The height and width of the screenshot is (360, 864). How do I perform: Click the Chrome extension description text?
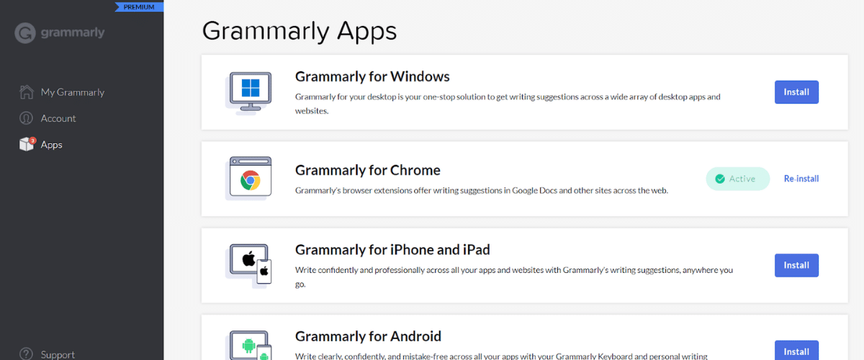[482, 191]
